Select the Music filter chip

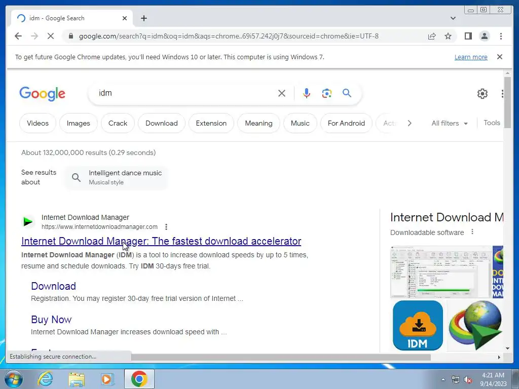(300, 123)
